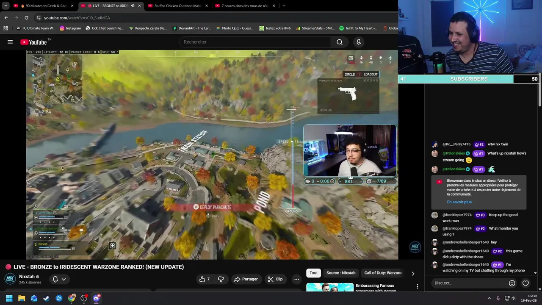542x305 pixels.
Task: Switch to Stuffed Chicken Outdoor tab
Action: click(177, 6)
